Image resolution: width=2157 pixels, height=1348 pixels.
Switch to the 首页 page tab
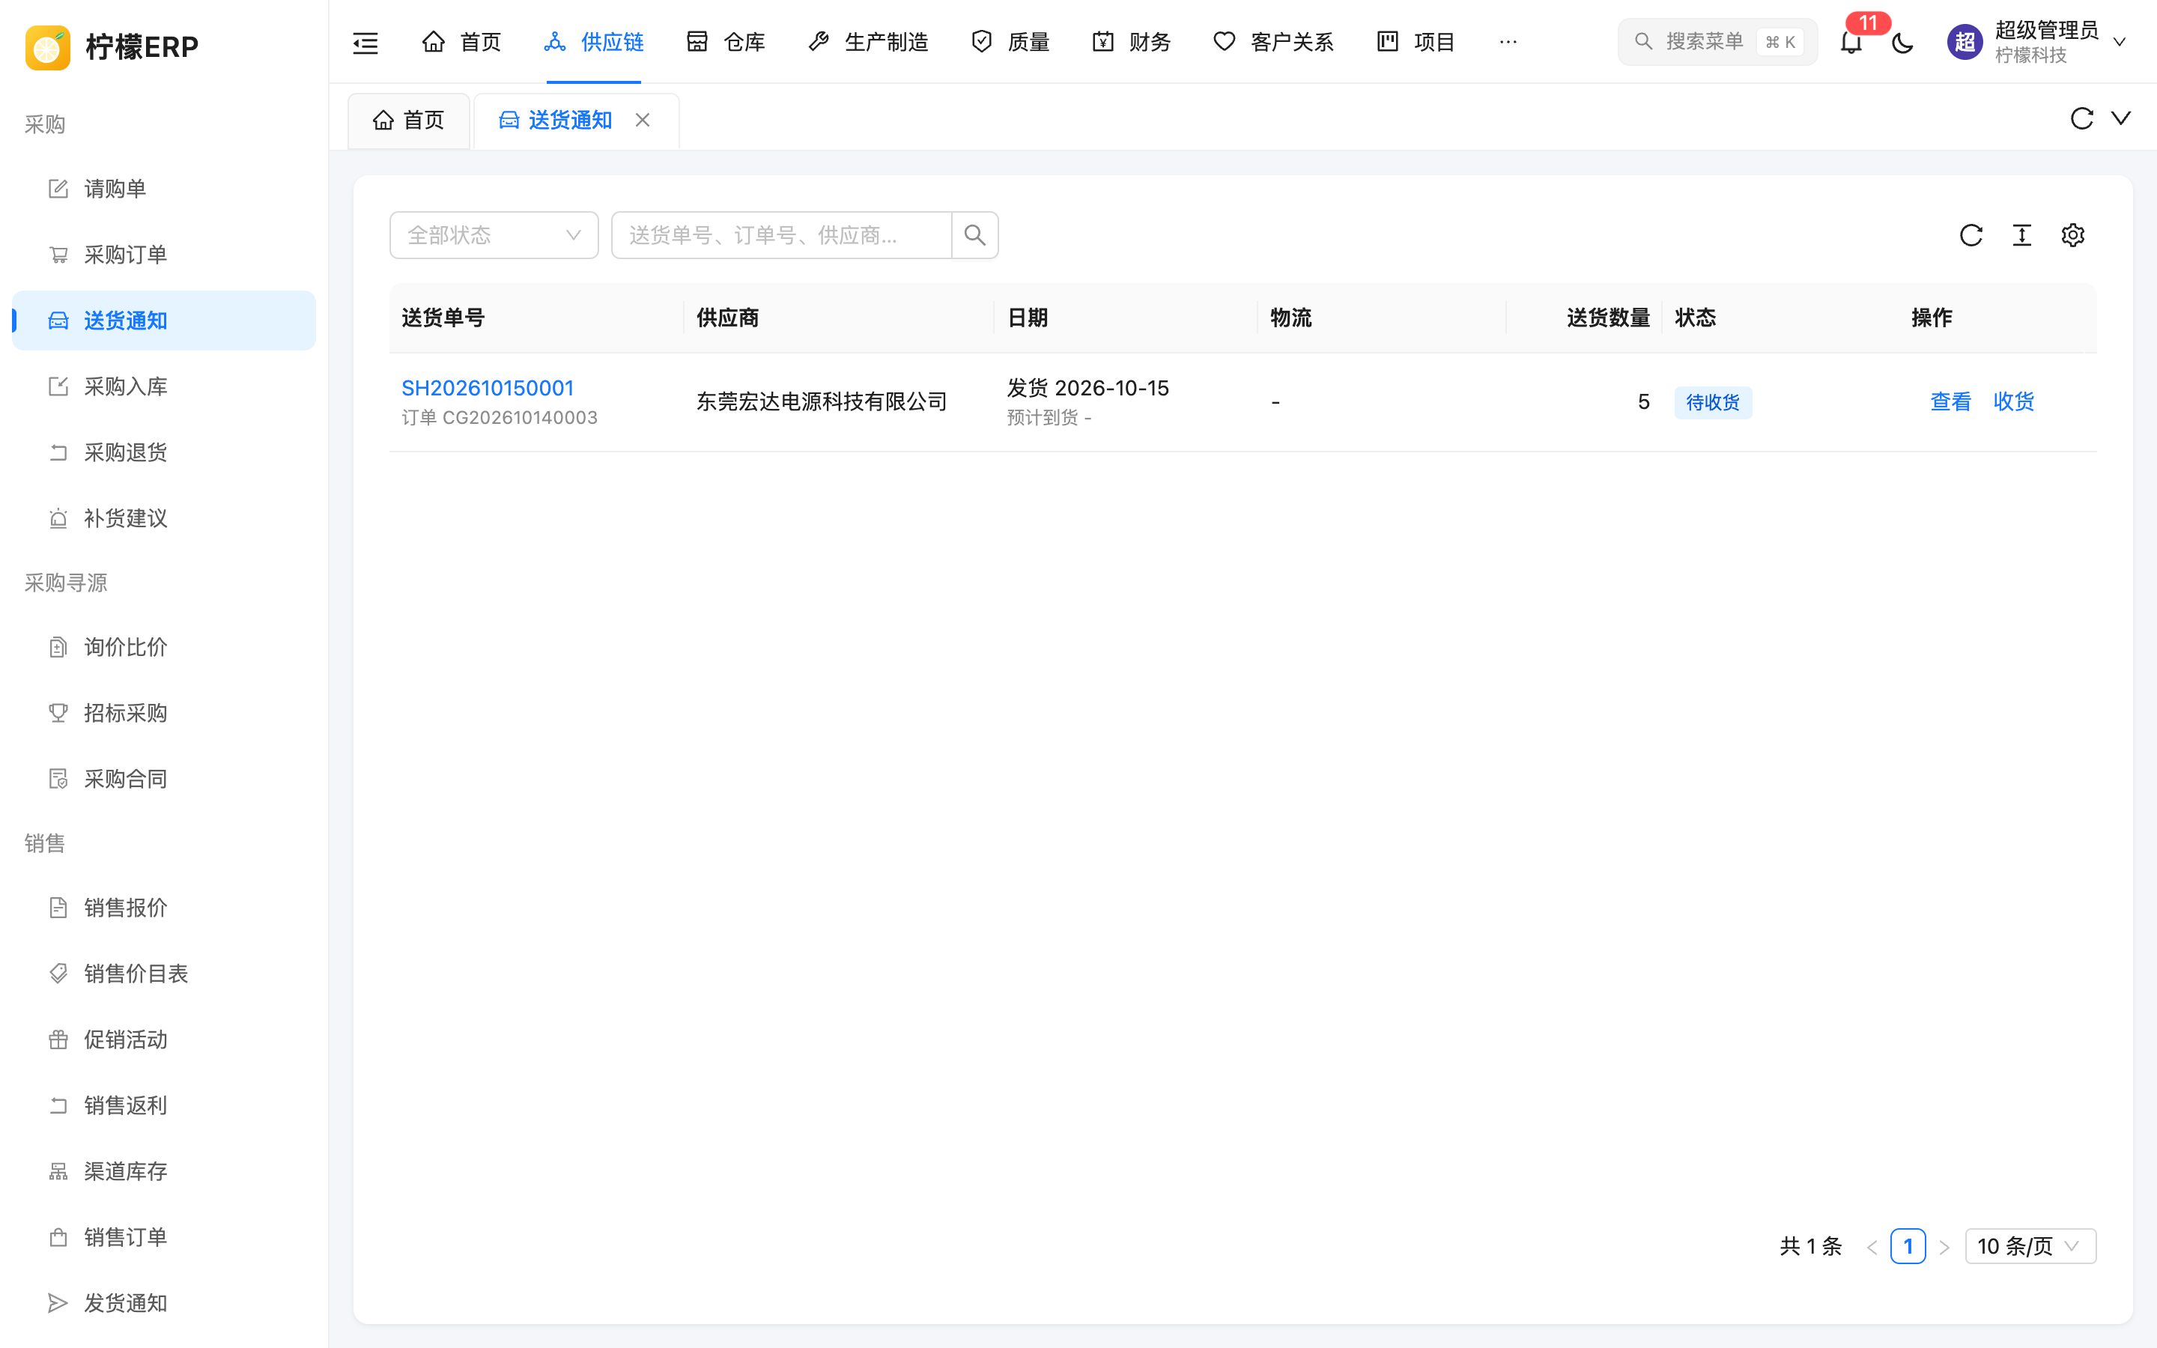[x=409, y=121]
